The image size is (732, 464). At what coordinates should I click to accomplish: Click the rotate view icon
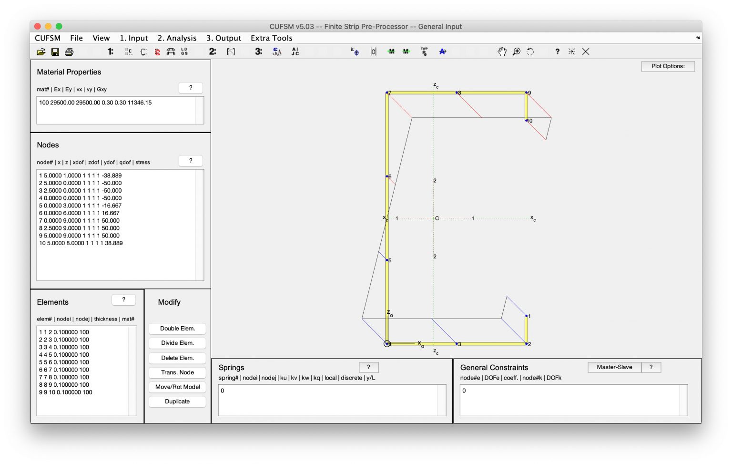[530, 52]
